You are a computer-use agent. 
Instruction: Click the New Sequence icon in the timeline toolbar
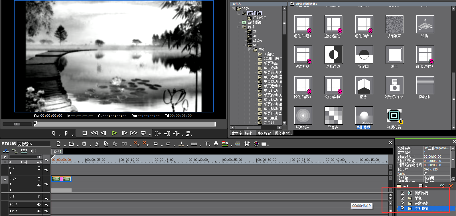point(58,144)
